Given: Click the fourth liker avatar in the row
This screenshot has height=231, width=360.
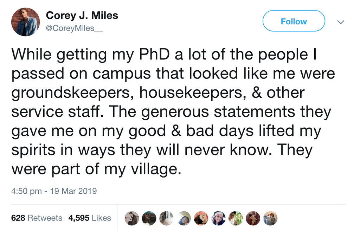Looking at the screenshot, I should point(184,218).
